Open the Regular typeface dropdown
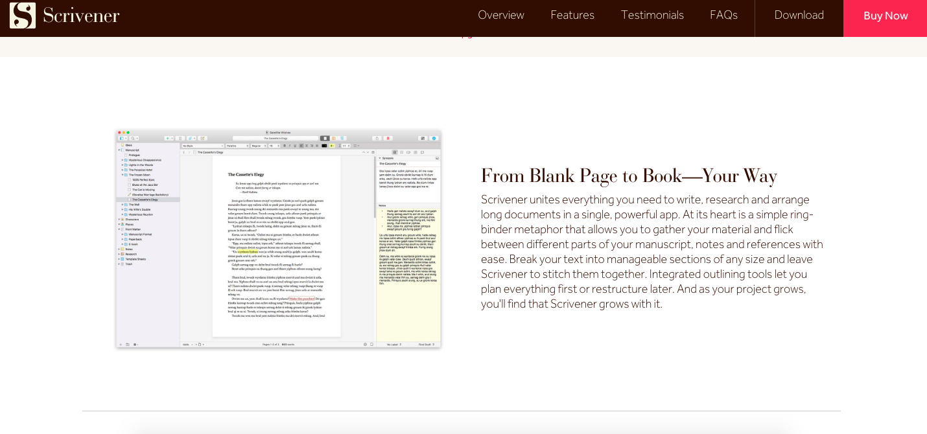 259,146
